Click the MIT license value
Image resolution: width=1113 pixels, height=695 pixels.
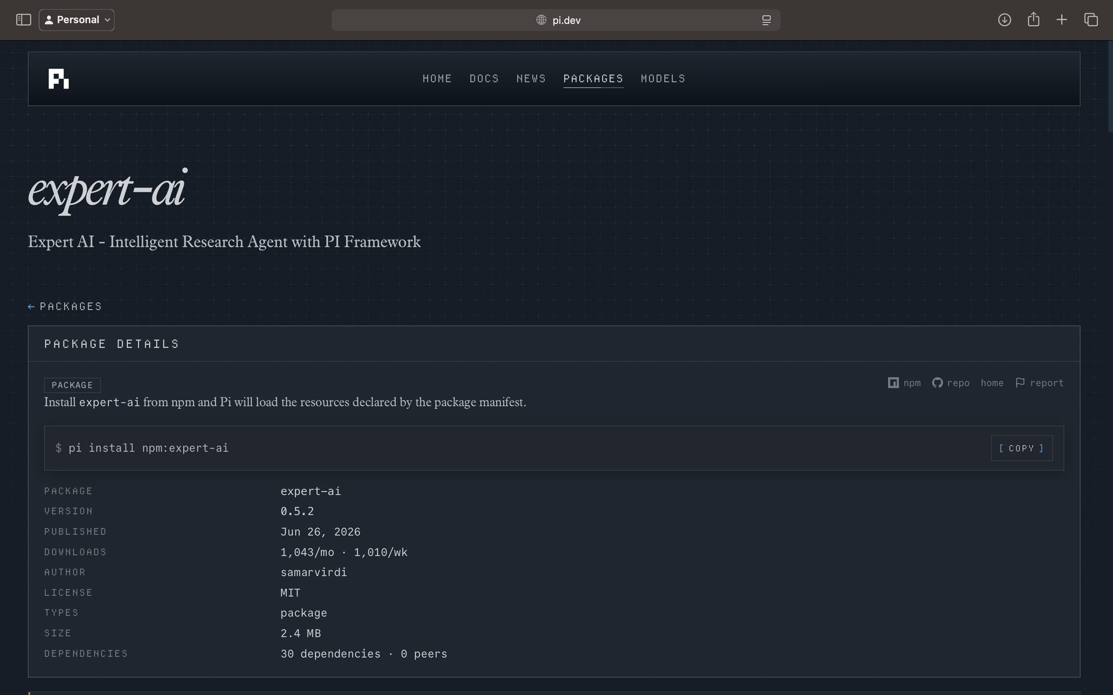(x=290, y=593)
